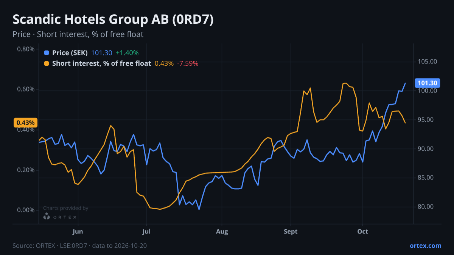
Task: Click the 105.00 right axis label
Action: click(428, 62)
